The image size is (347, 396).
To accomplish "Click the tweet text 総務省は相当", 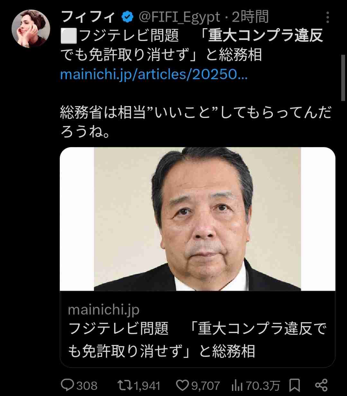I will 103,114.
